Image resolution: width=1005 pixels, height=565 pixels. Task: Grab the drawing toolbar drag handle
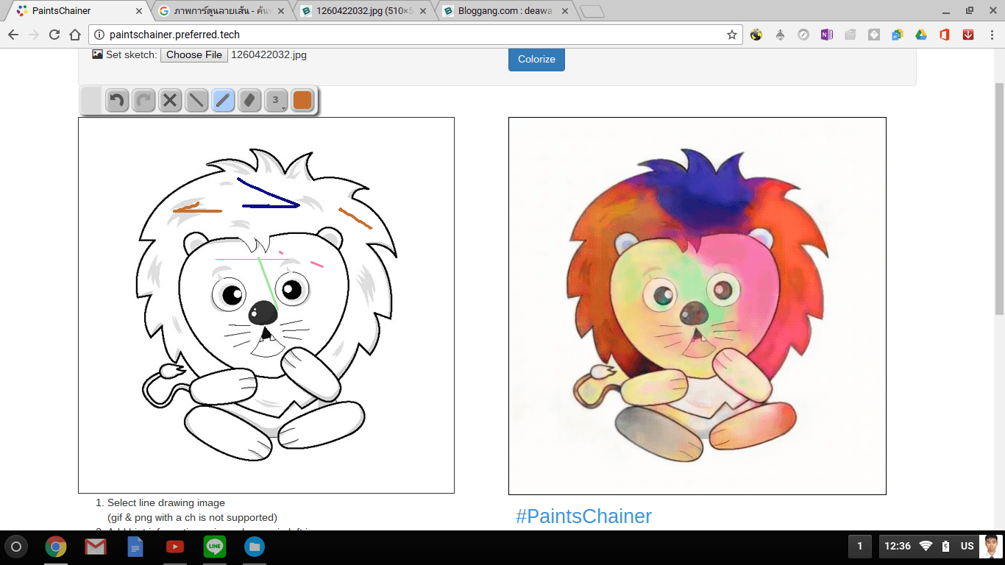tap(91, 100)
